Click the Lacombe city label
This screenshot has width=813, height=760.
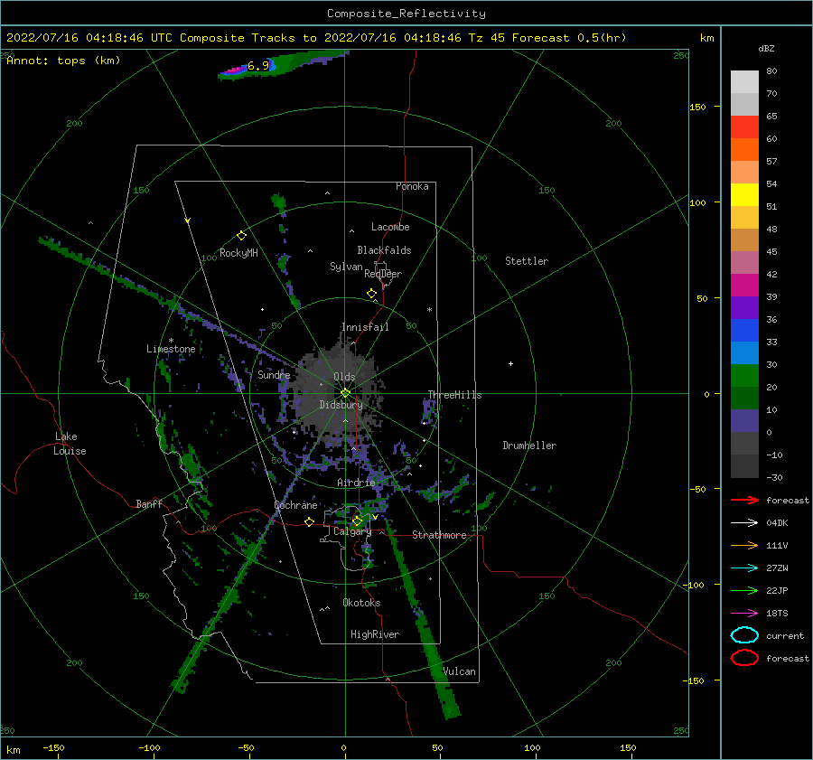point(390,227)
